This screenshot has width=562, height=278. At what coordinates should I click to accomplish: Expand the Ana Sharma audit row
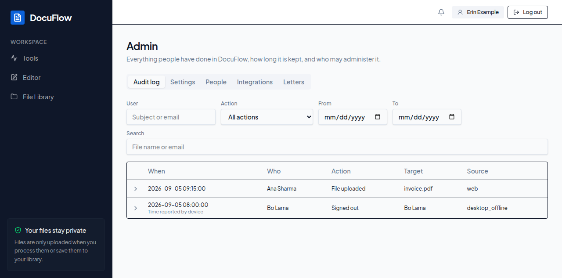point(136,189)
